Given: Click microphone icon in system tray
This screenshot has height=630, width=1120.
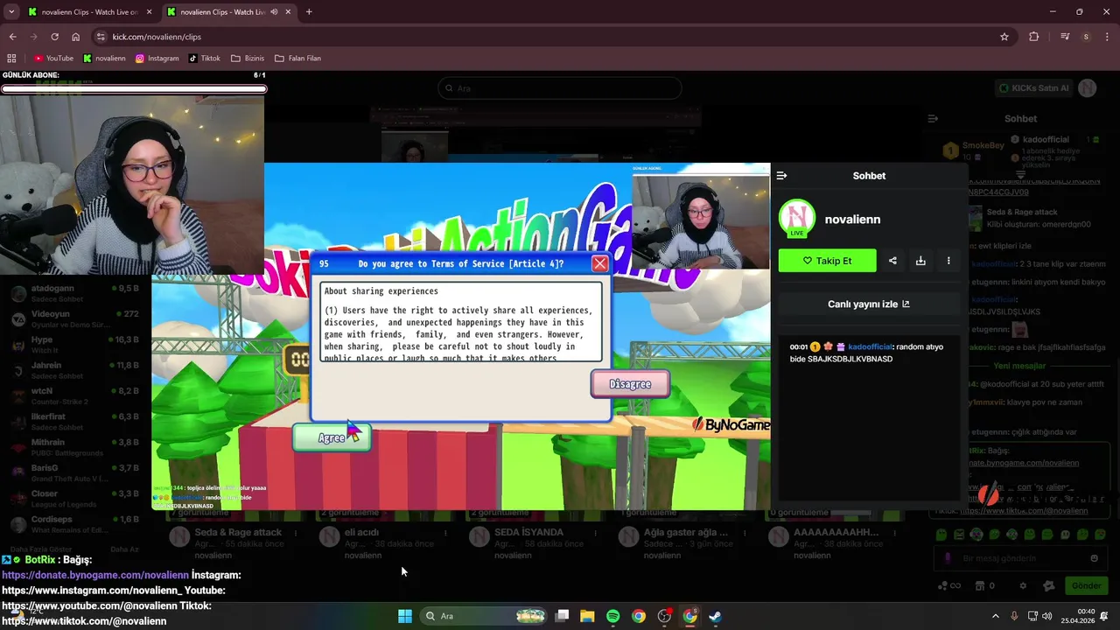Looking at the screenshot, I should click(1014, 616).
